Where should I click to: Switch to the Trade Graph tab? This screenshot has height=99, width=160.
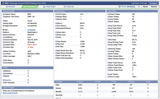pyautogui.click(x=49, y=7)
